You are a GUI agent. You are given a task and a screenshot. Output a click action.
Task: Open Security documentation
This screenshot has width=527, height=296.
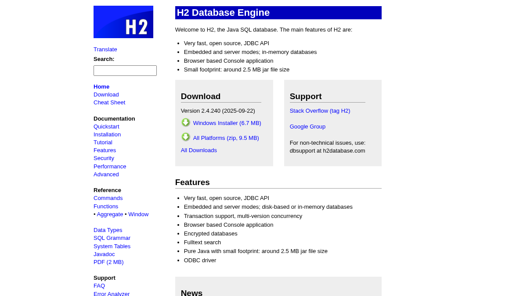[104, 158]
